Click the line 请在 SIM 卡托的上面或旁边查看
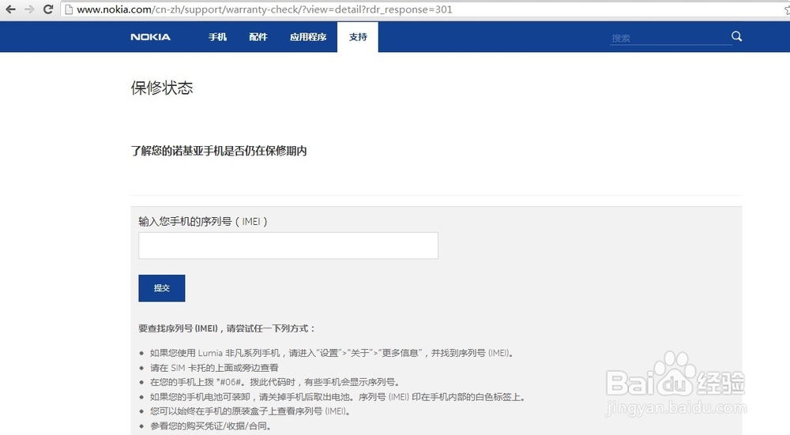790x435 pixels. tap(214, 368)
